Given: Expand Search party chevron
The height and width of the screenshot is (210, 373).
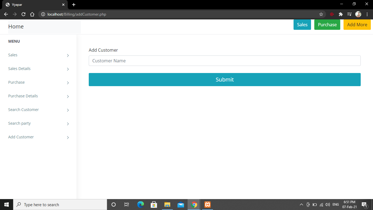Looking at the screenshot, I should [68, 124].
